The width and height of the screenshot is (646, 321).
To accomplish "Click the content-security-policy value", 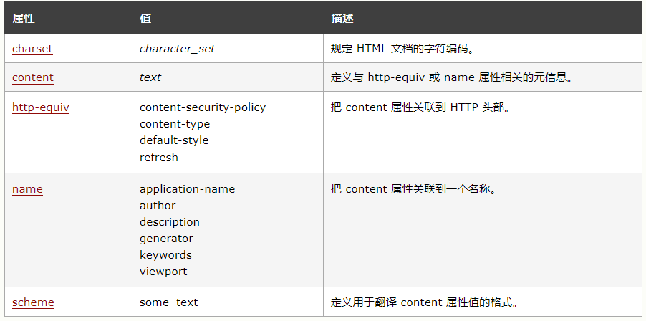I will tap(203, 107).
